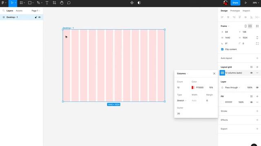Click the X position field
Screen dimensions: 261x146
[228, 32]
